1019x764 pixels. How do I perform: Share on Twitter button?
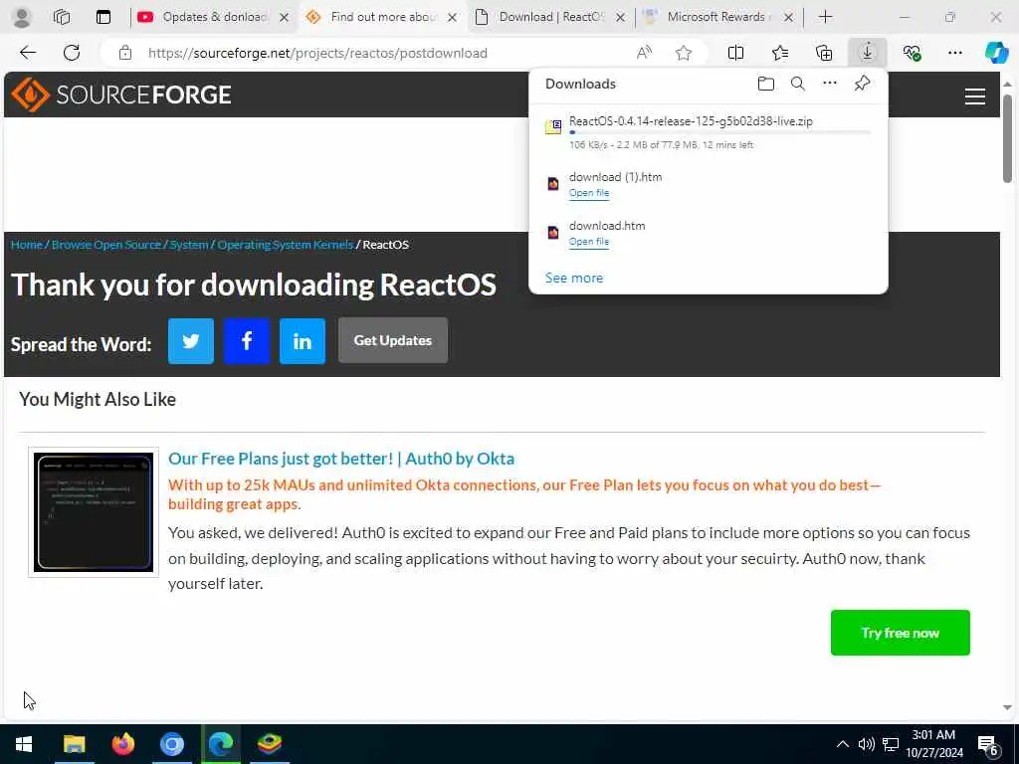coord(190,341)
